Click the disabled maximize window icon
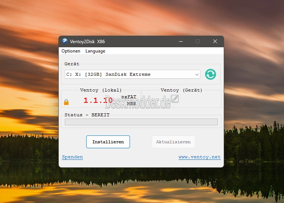The height and width of the screenshot is (203, 284). point(198,41)
